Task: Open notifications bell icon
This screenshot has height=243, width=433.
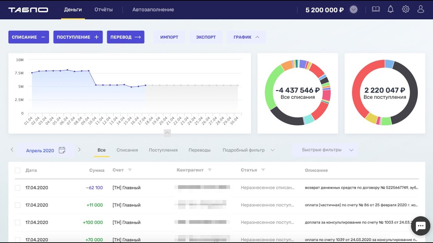Action: click(x=390, y=9)
